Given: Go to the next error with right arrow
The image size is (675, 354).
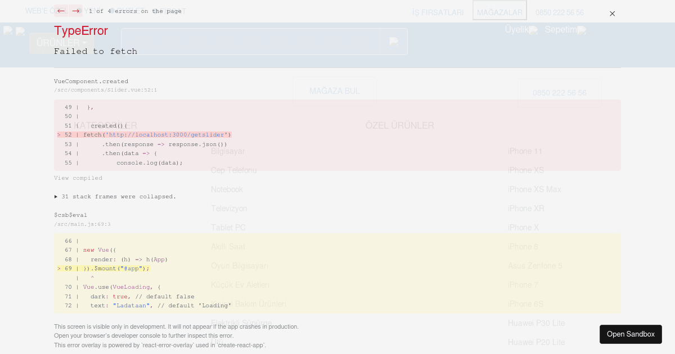Looking at the screenshot, I should [x=76, y=11].
